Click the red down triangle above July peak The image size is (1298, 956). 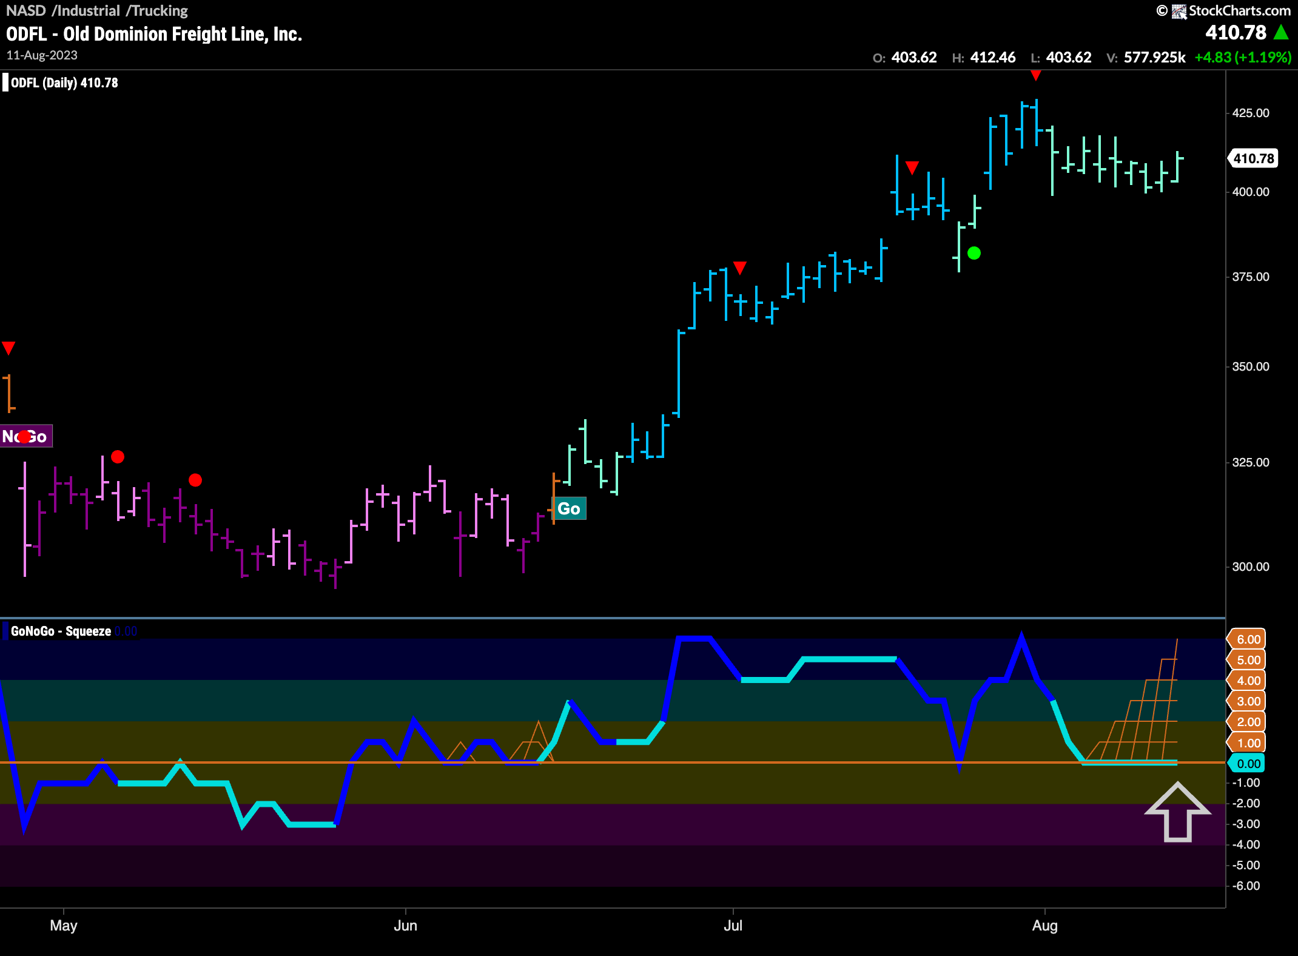(739, 268)
